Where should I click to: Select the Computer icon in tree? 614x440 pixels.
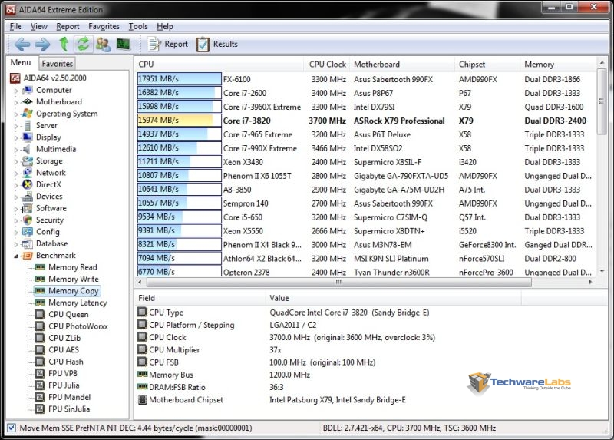tap(28, 90)
